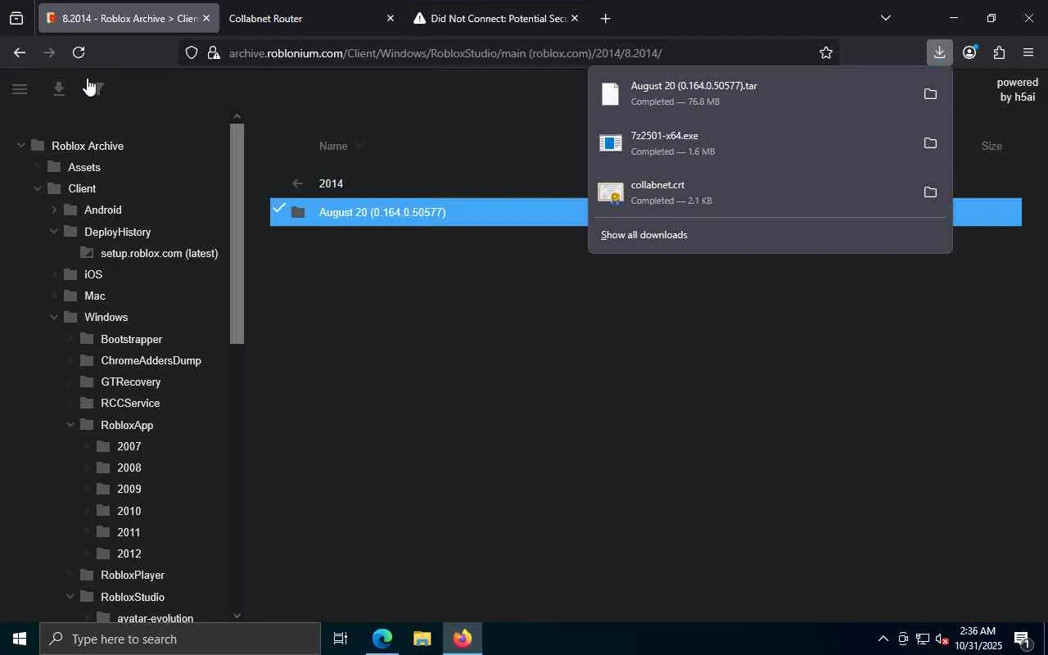Open the h5ai sidebar menu icon
Screen dimensions: 1048x655
click(x=20, y=89)
